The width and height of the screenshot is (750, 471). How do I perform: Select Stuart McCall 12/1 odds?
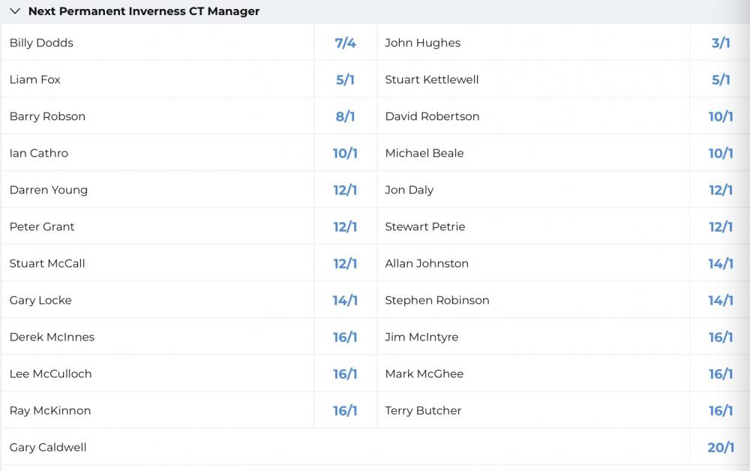[x=345, y=263]
